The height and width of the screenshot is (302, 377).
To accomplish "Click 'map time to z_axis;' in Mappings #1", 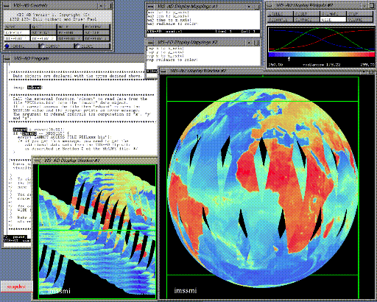I will tap(169, 20).
